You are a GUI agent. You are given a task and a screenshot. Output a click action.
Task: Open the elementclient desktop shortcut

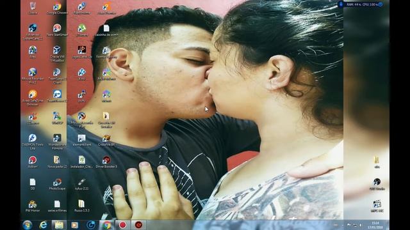(x=82, y=140)
